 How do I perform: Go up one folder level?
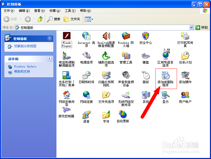(40, 19)
